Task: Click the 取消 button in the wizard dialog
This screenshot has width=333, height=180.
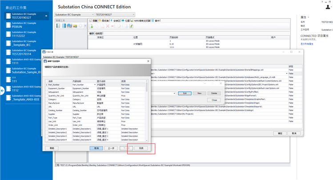Action: click(x=96, y=148)
